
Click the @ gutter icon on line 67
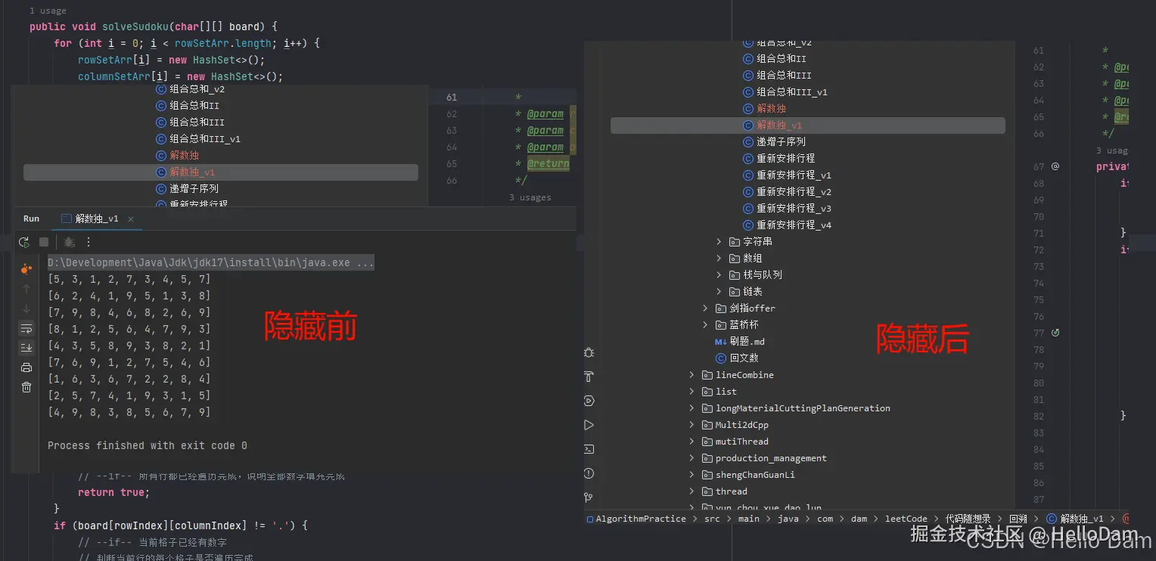[1055, 166]
